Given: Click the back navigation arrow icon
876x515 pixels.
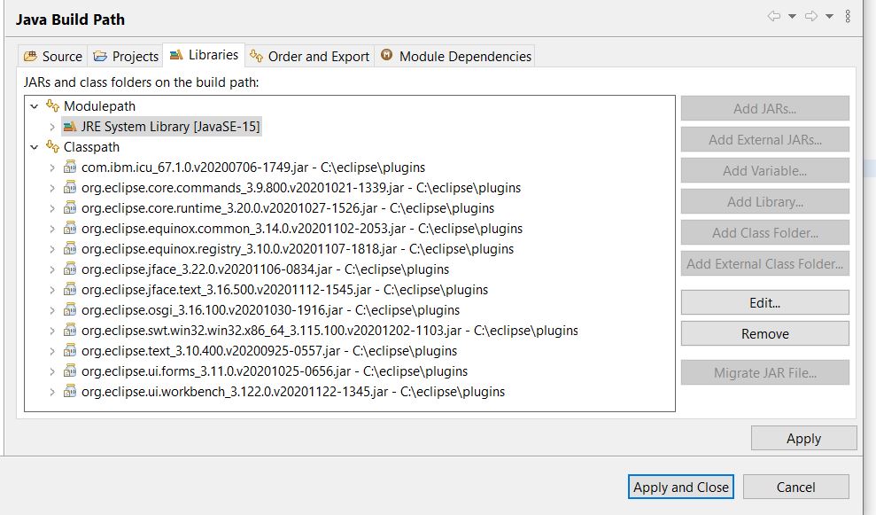Looking at the screenshot, I should coord(773,16).
